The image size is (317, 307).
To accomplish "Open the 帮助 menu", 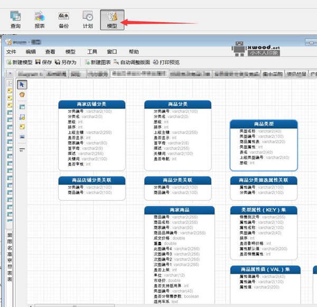I will (134, 52).
